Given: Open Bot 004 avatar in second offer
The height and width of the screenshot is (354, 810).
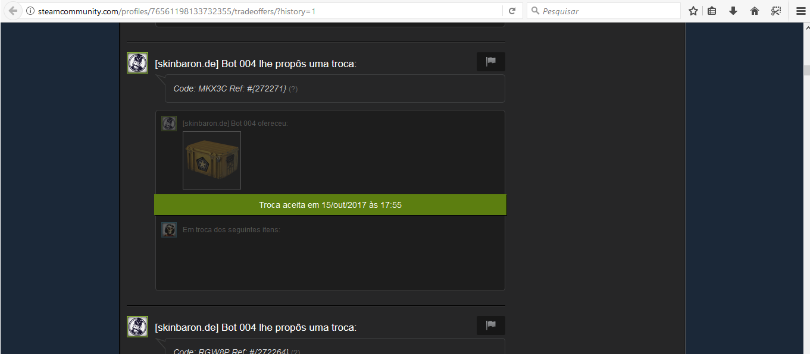Looking at the screenshot, I should pyautogui.click(x=137, y=327).
